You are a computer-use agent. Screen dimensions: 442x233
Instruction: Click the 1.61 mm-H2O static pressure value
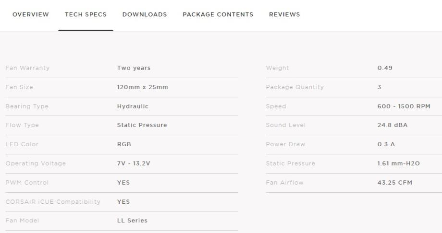[398, 163]
